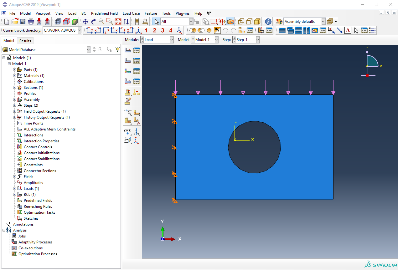
Task: Activate the Rotate View tool
Action: (x=94, y=22)
